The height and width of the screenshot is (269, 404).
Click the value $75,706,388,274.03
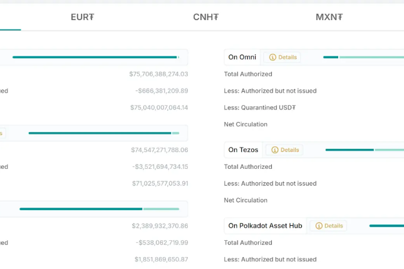click(x=158, y=74)
